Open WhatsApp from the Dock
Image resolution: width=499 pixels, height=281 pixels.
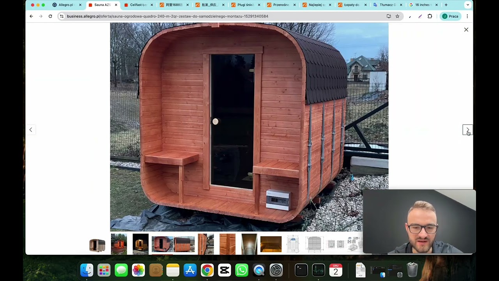[x=242, y=270]
